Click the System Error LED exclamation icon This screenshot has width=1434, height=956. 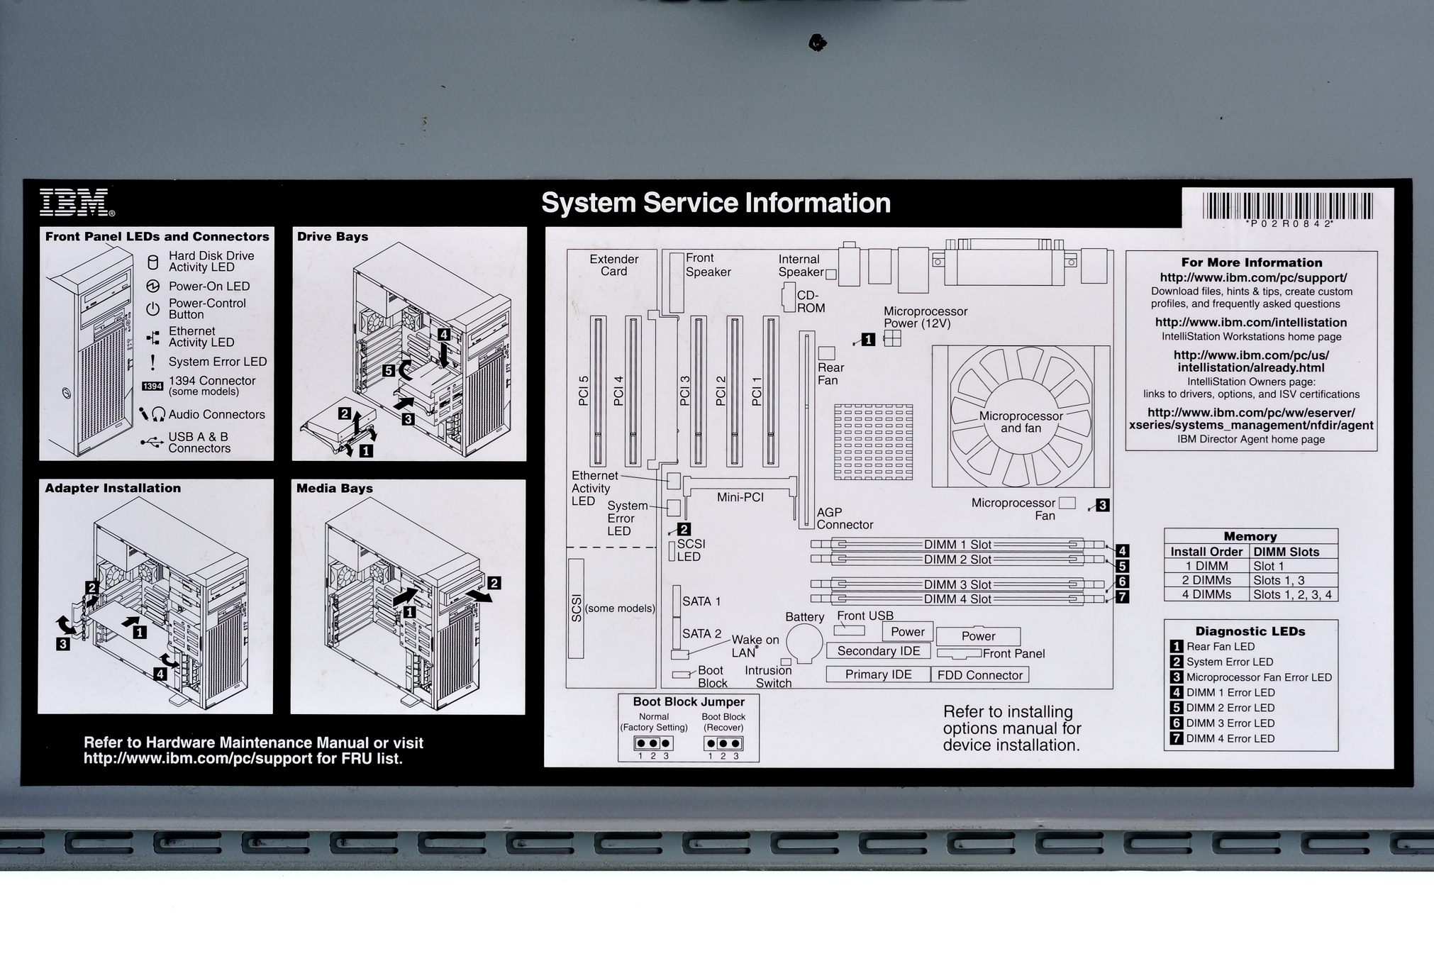(152, 362)
